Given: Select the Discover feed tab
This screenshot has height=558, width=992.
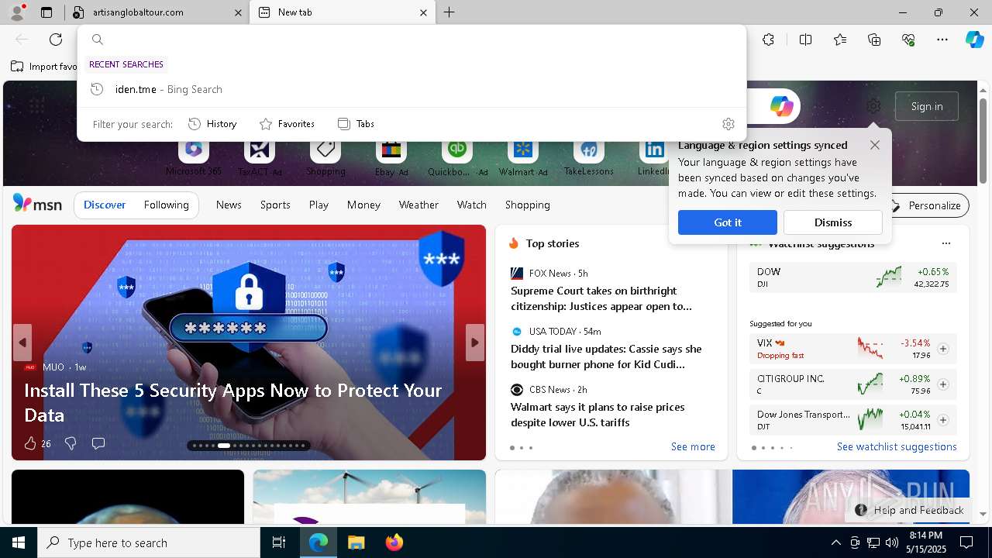Looking at the screenshot, I should pos(105,205).
